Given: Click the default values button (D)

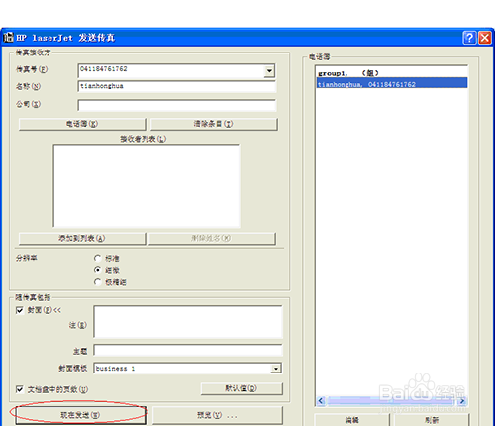Looking at the screenshot, I should [x=242, y=388].
